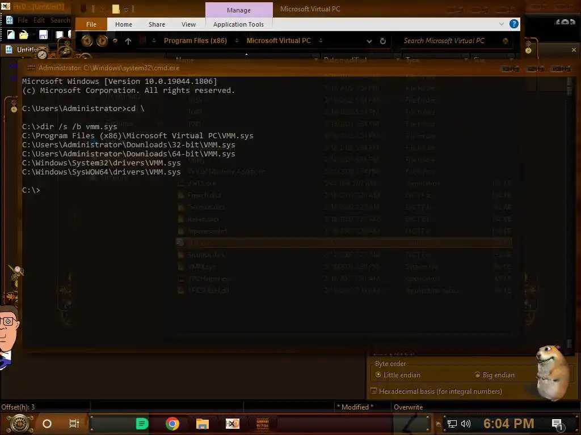The width and height of the screenshot is (581, 435).
Task: Open the Manage contextual tab in Explorer
Action: (x=239, y=10)
